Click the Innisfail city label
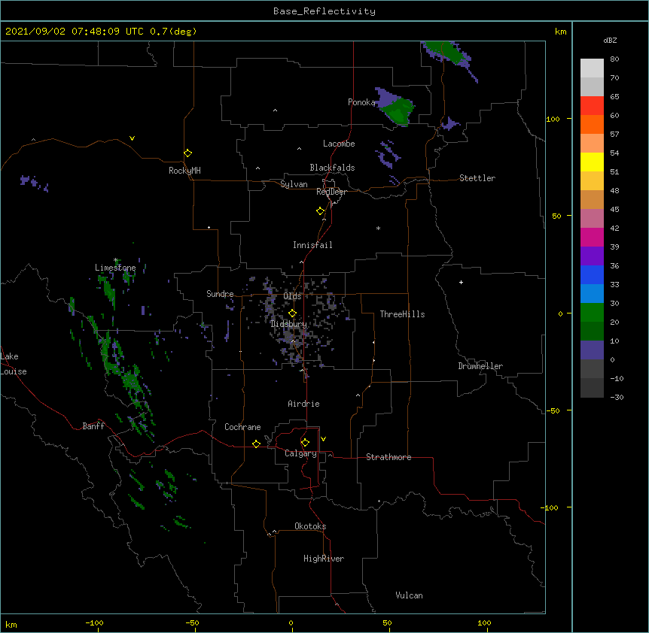The height and width of the screenshot is (633, 649). pos(312,245)
